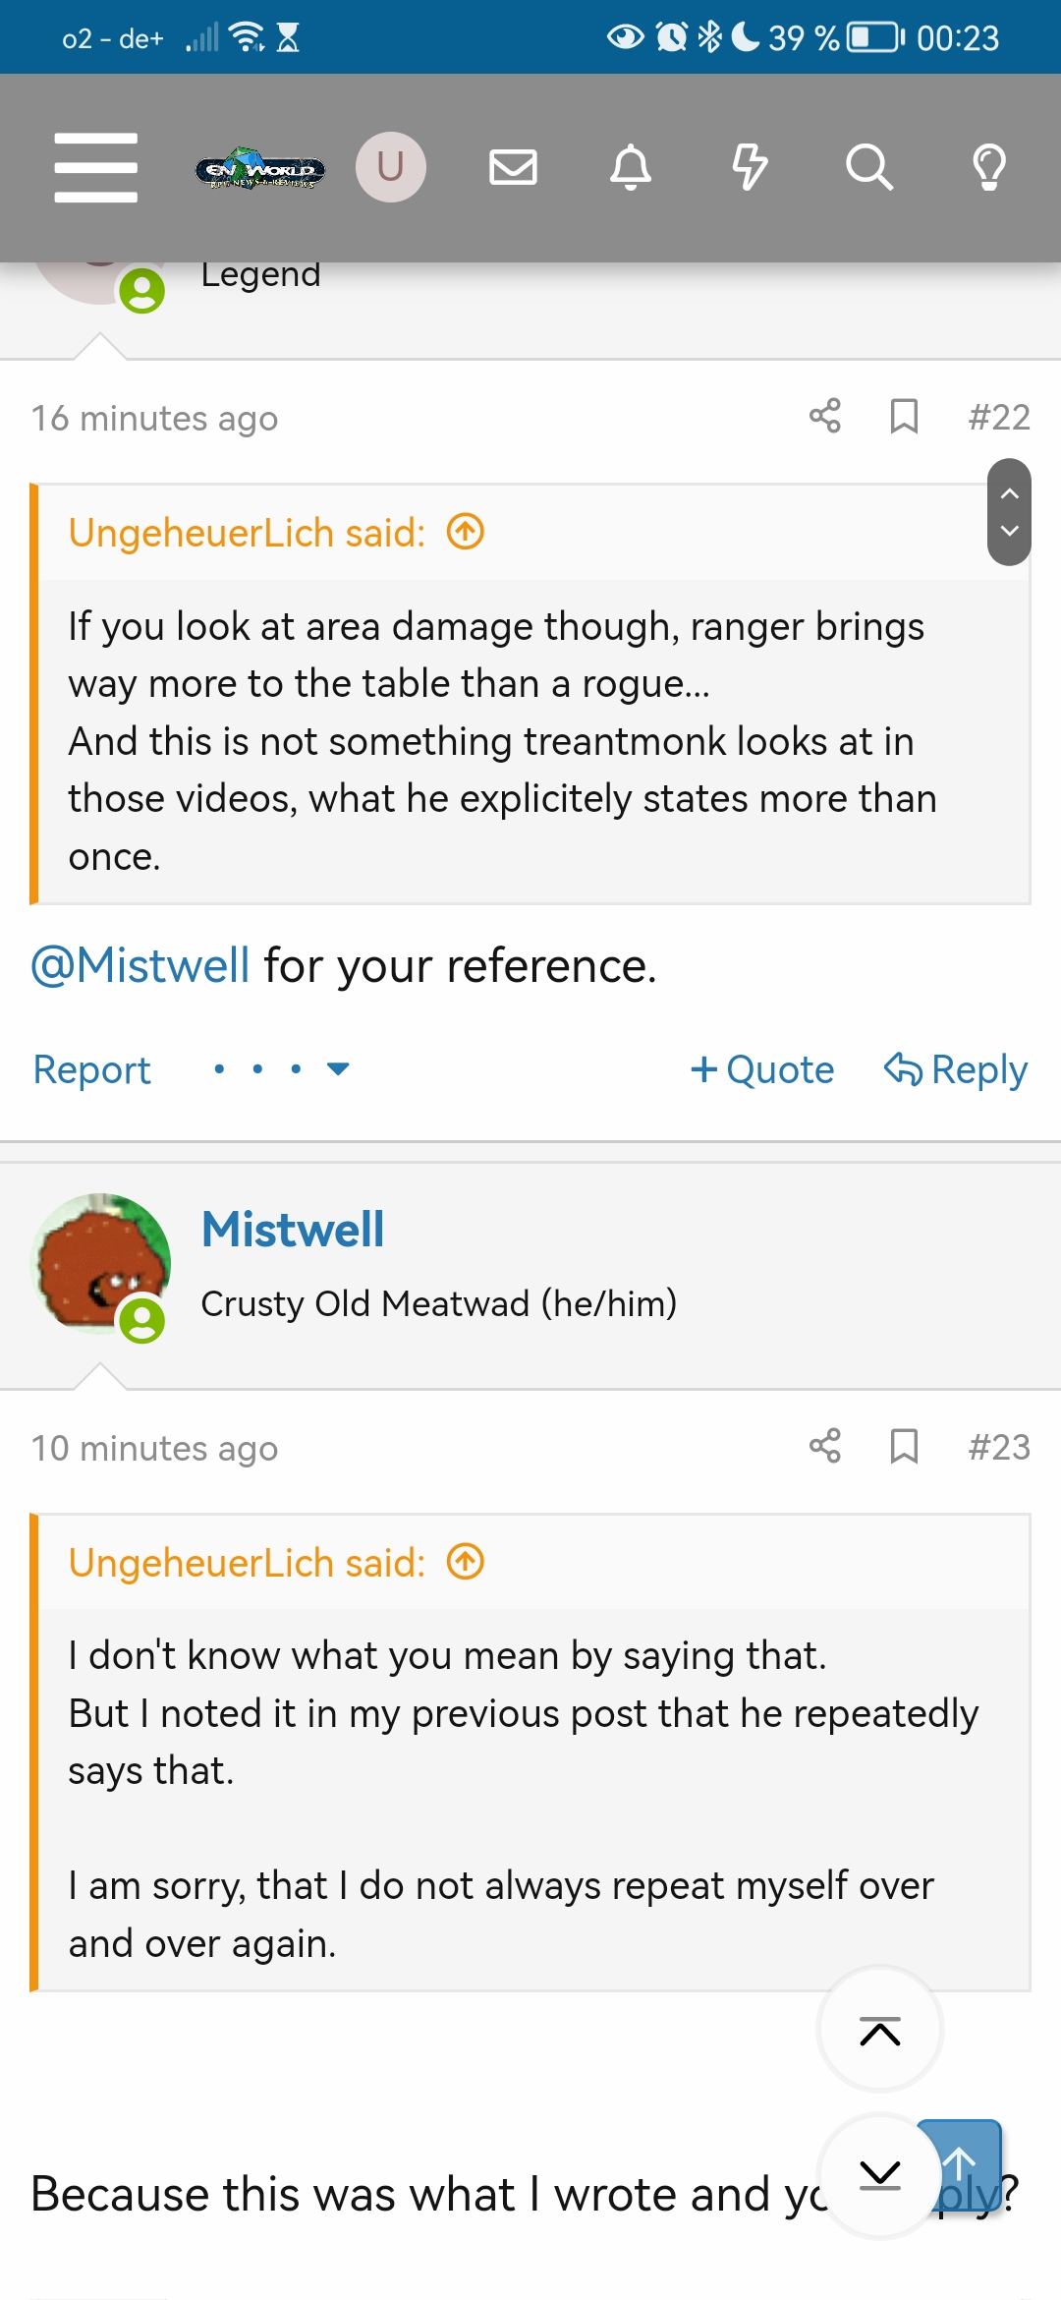Share post #22
The image size is (1061, 2300).
(825, 417)
